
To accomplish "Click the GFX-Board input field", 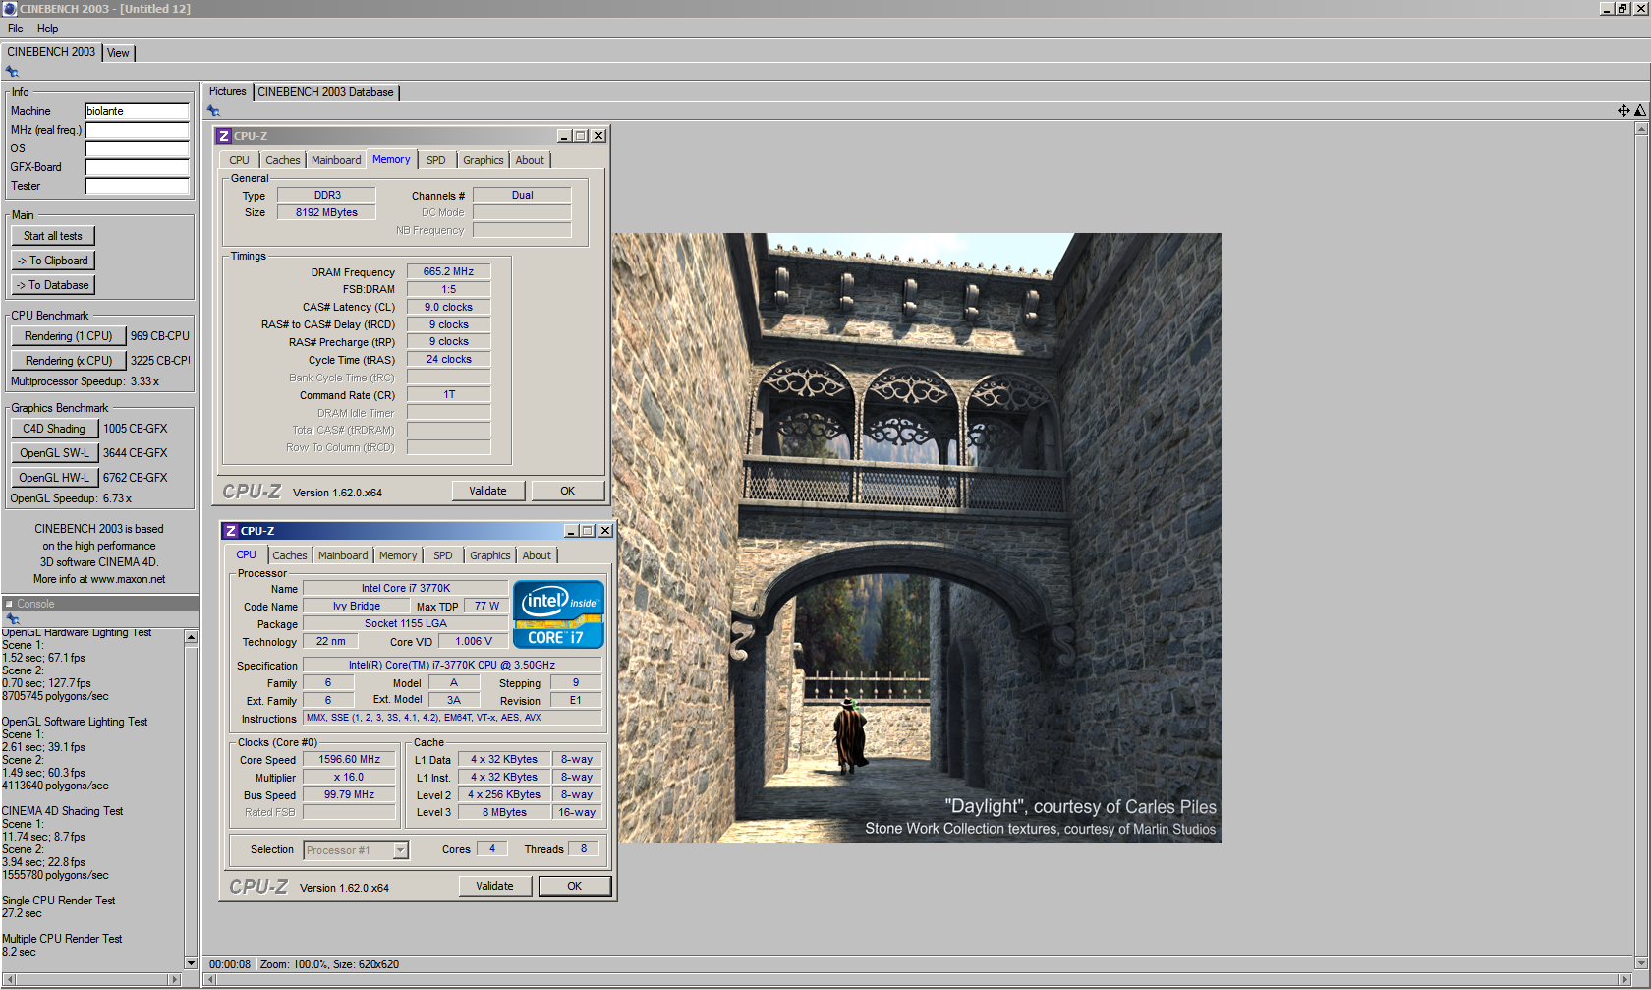I will click(137, 167).
